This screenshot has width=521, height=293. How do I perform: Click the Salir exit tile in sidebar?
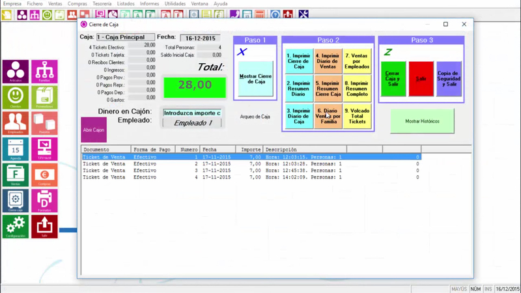pyautogui.click(x=44, y=227)
